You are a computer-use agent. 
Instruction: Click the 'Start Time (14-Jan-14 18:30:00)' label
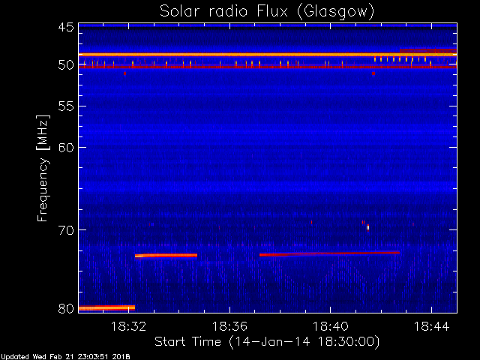click(267, 342)
